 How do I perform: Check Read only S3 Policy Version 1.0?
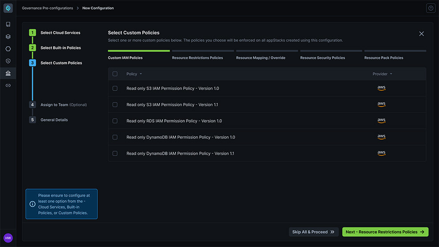[x=115, y=88]
